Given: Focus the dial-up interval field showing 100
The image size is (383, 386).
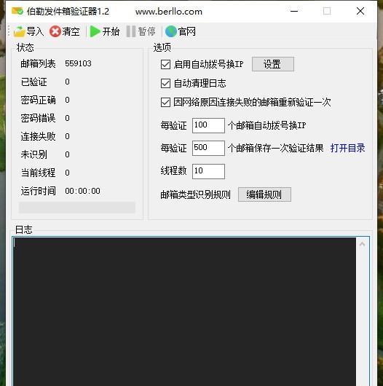Looking at the screenshot, I should click(x=208, y=125).
